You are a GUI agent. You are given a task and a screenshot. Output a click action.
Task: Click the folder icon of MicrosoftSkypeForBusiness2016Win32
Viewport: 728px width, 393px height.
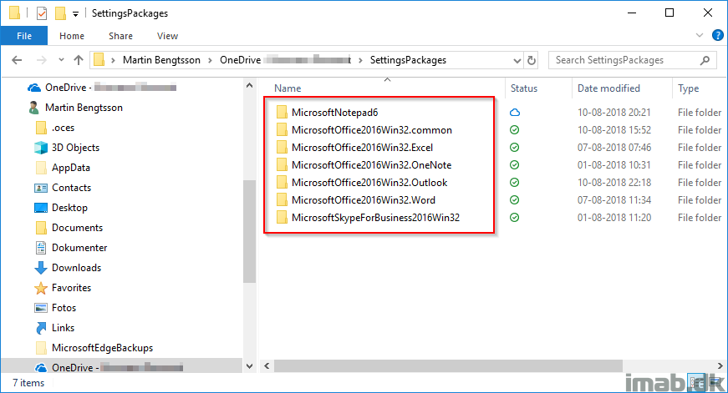(x=282, y=217)
